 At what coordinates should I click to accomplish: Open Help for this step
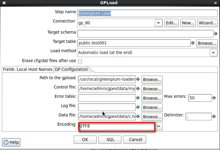click(11, 142)
